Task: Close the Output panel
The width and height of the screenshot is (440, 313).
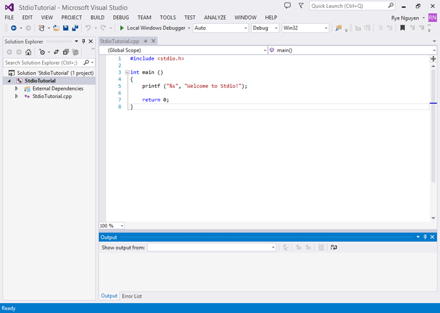Action: click(x=432, y=237)
